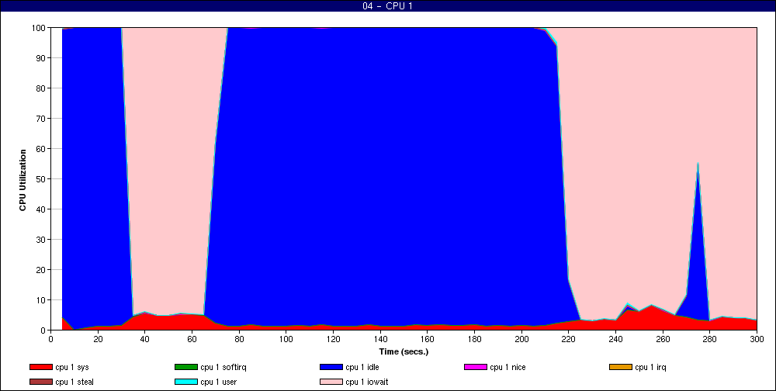Select the 'cpu 1 irq' legend label
Viewport: 776px width, 391px height.
point(651,367)
